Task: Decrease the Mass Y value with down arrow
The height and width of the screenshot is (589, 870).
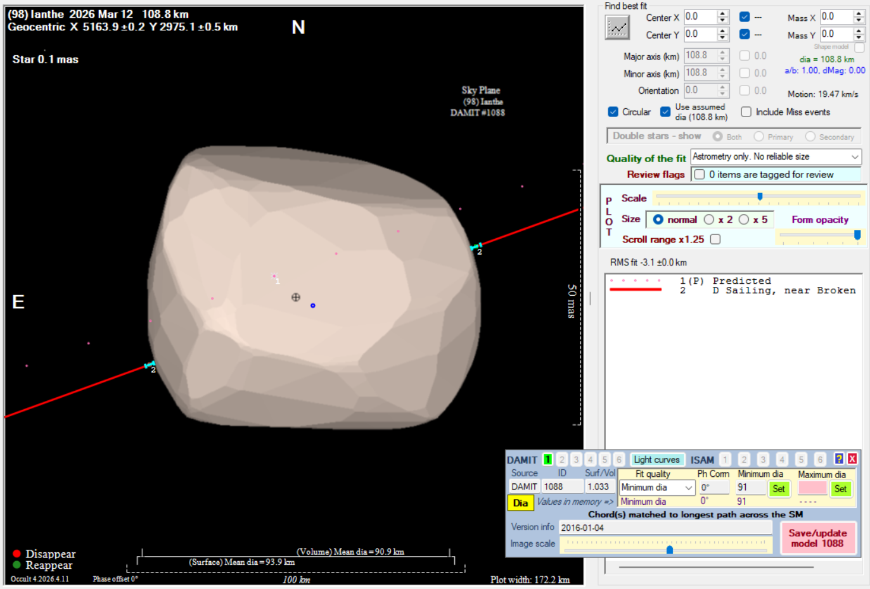Action: [859, 37]
